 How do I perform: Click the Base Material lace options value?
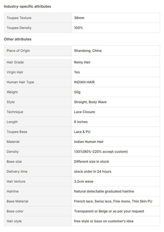coord(113,201)
